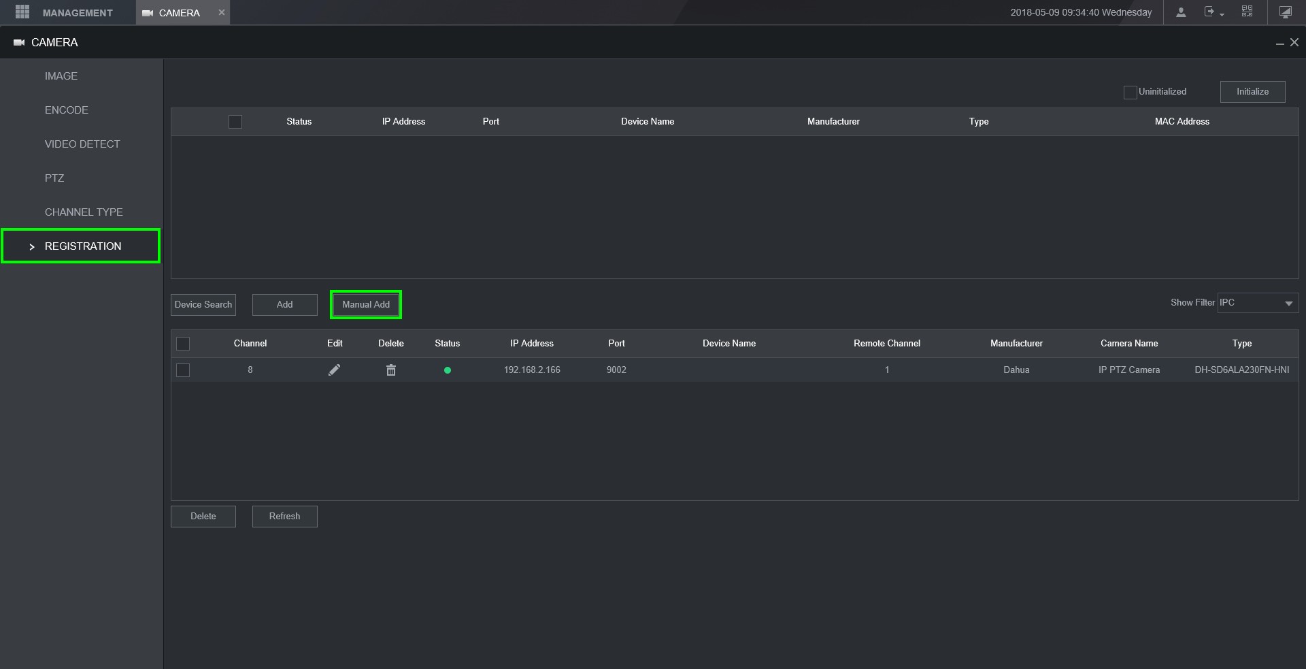Tick the channel 8 row checkbox

pos(183,370)
